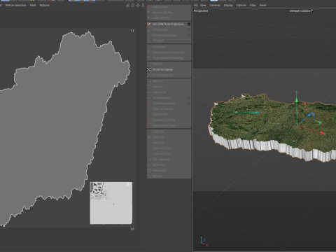
Task: Click the down-arrow icon in UV editor header
Action: pyautogui.click(x=143, y=5)
